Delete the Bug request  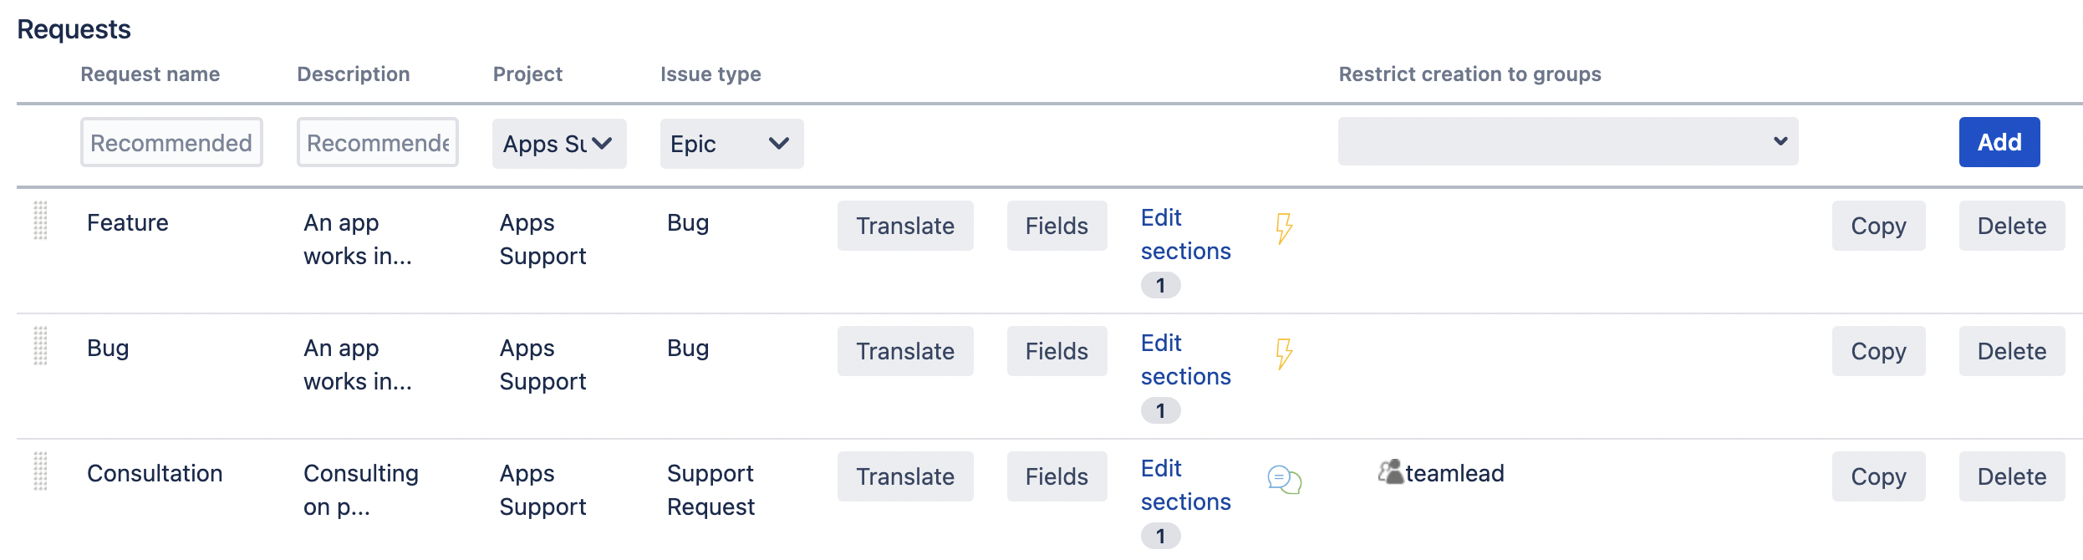2011,351
